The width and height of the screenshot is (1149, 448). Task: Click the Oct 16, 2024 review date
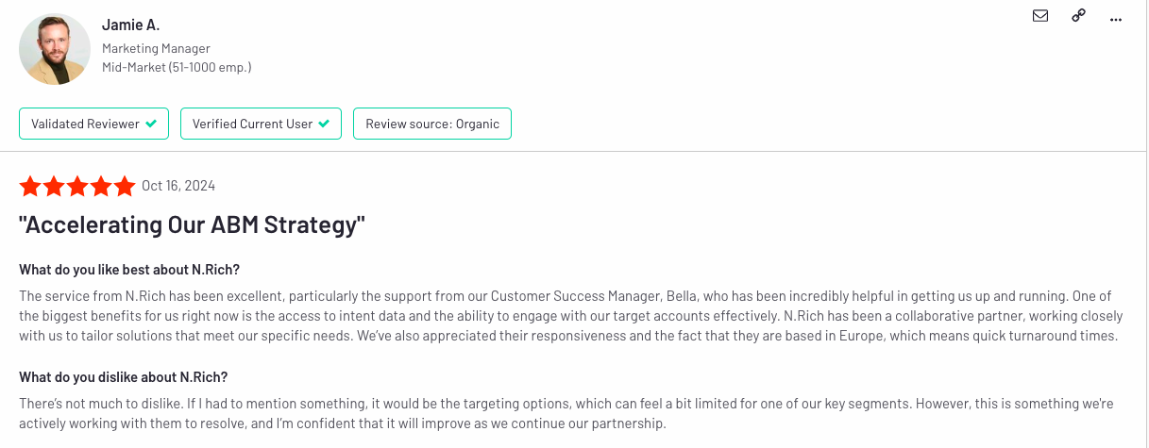coord(178,186)
